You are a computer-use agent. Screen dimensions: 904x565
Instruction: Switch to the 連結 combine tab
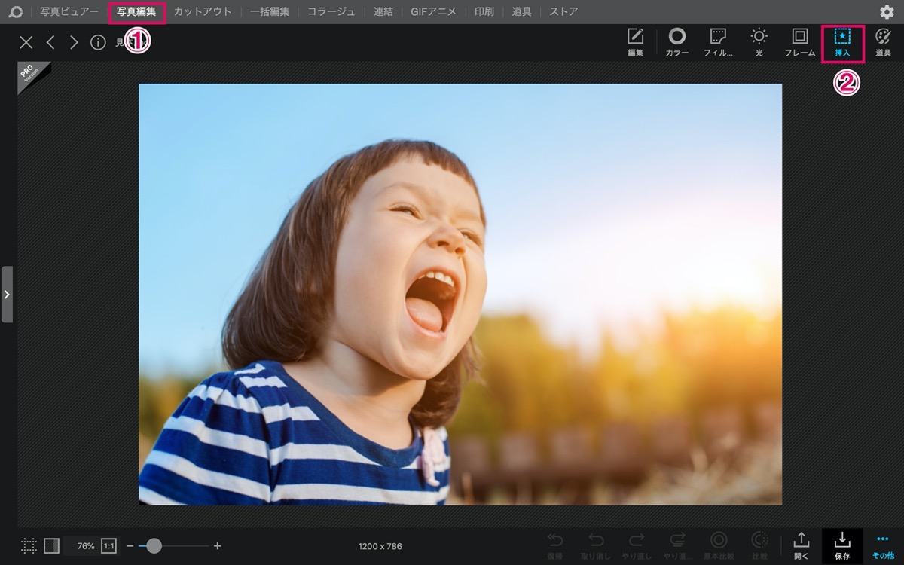383,12
